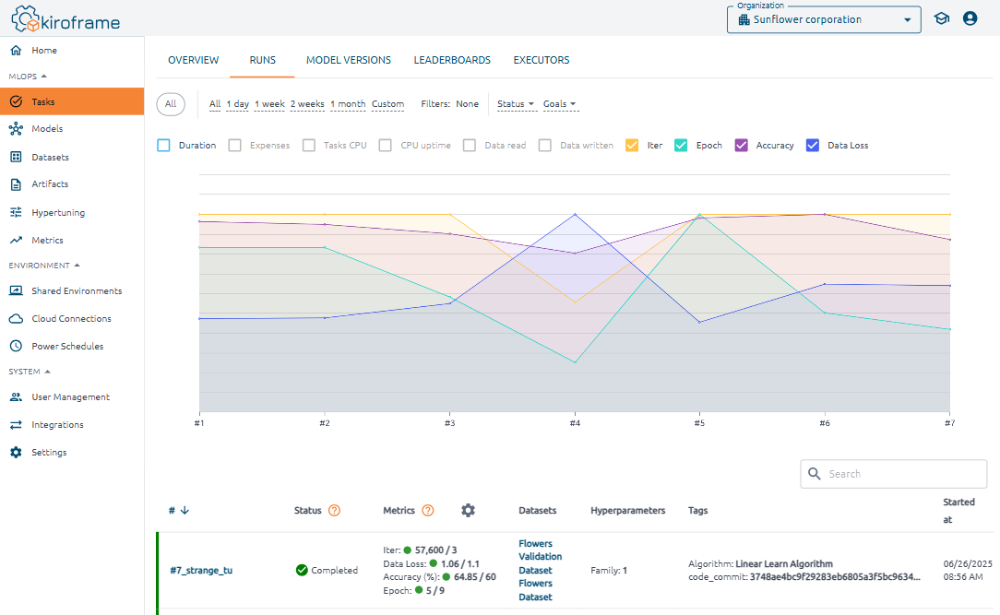Enable the Duration checkbox
The width and height of the screenshot is (1000, 615).
[164, 146]
